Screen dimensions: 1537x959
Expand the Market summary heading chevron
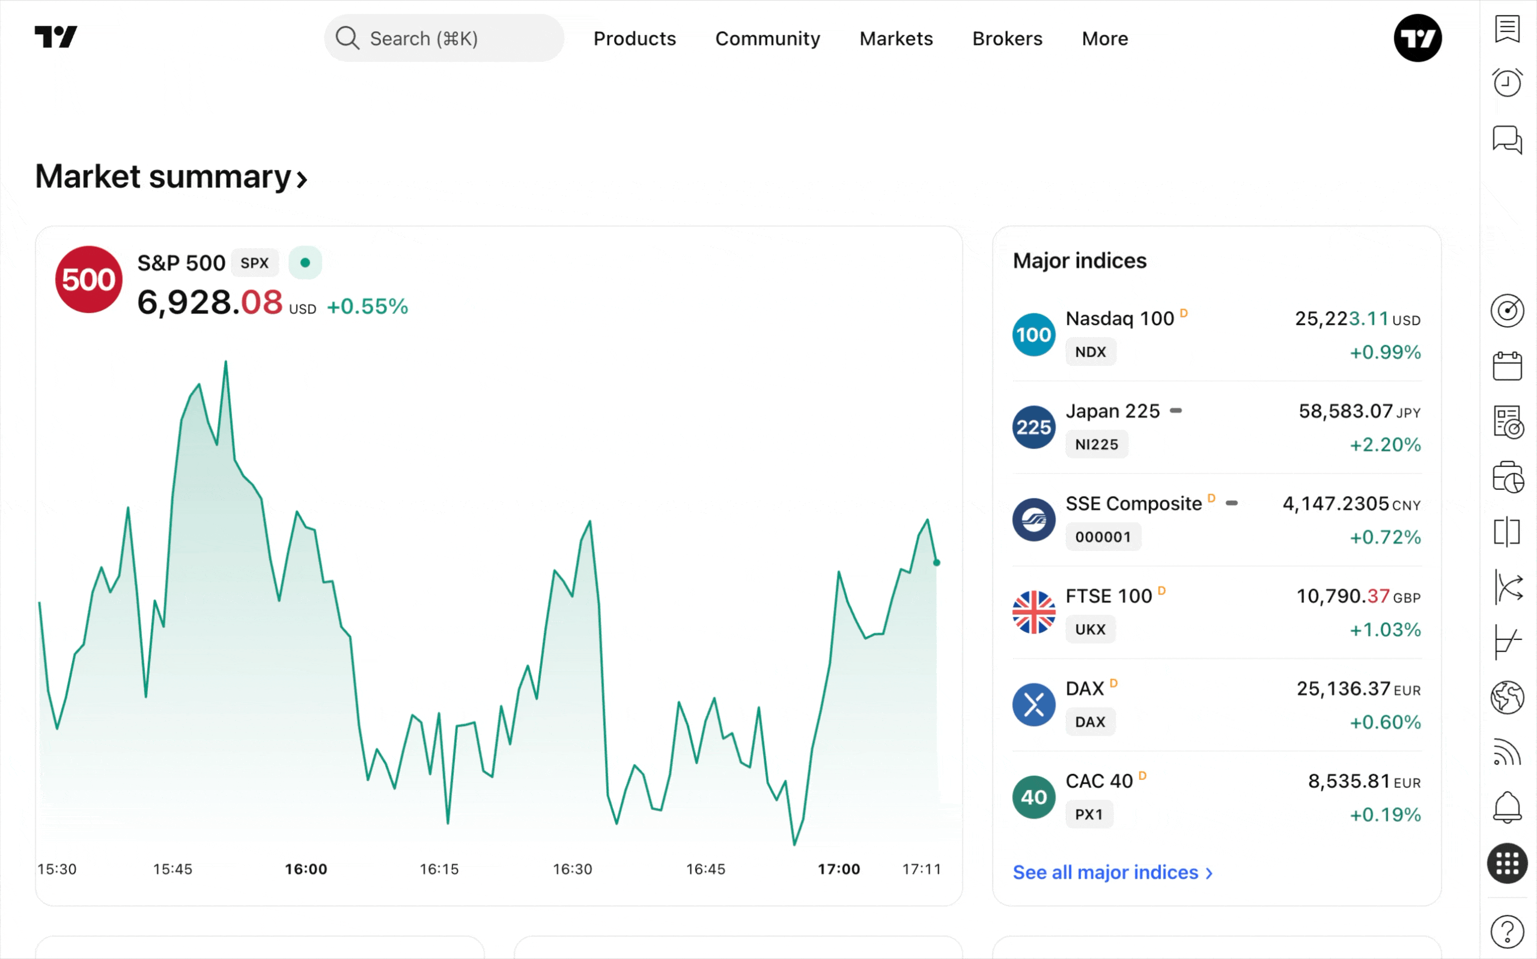point(302,180)
